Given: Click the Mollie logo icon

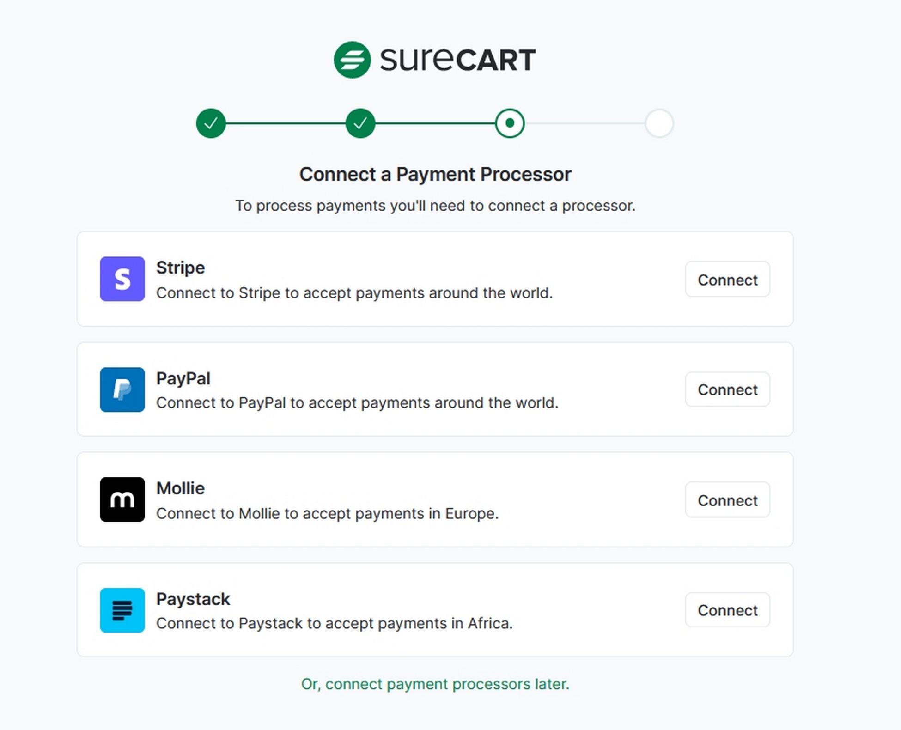Looking at the screenshot, I should [122, 499].
